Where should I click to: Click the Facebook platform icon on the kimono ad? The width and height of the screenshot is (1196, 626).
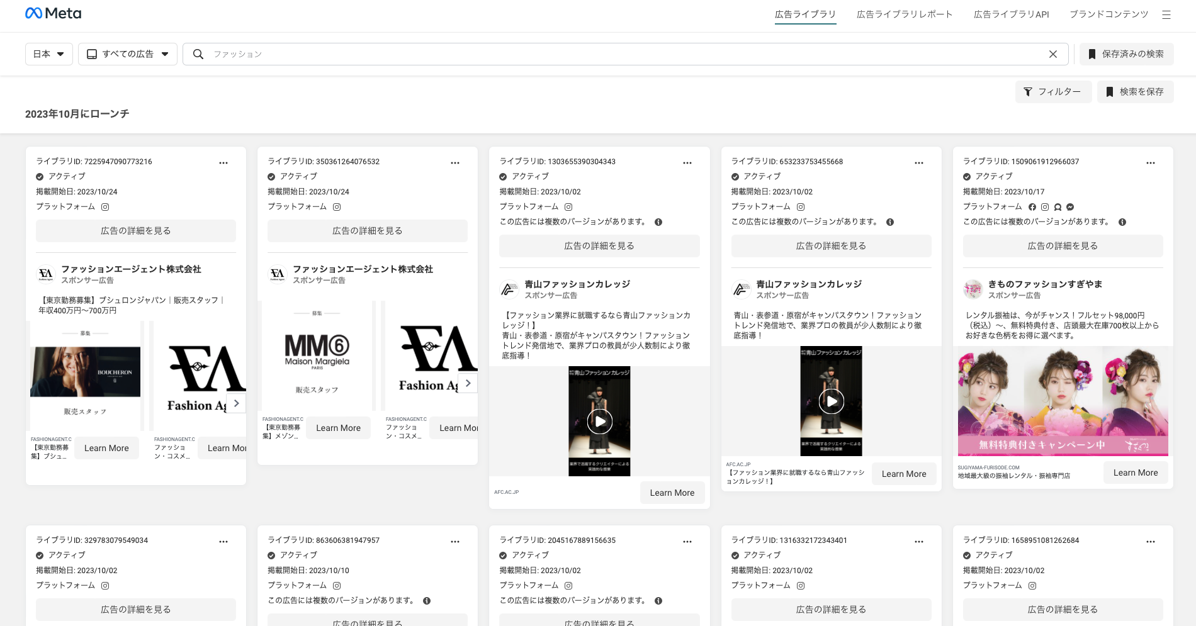[x=1032, y=206]
